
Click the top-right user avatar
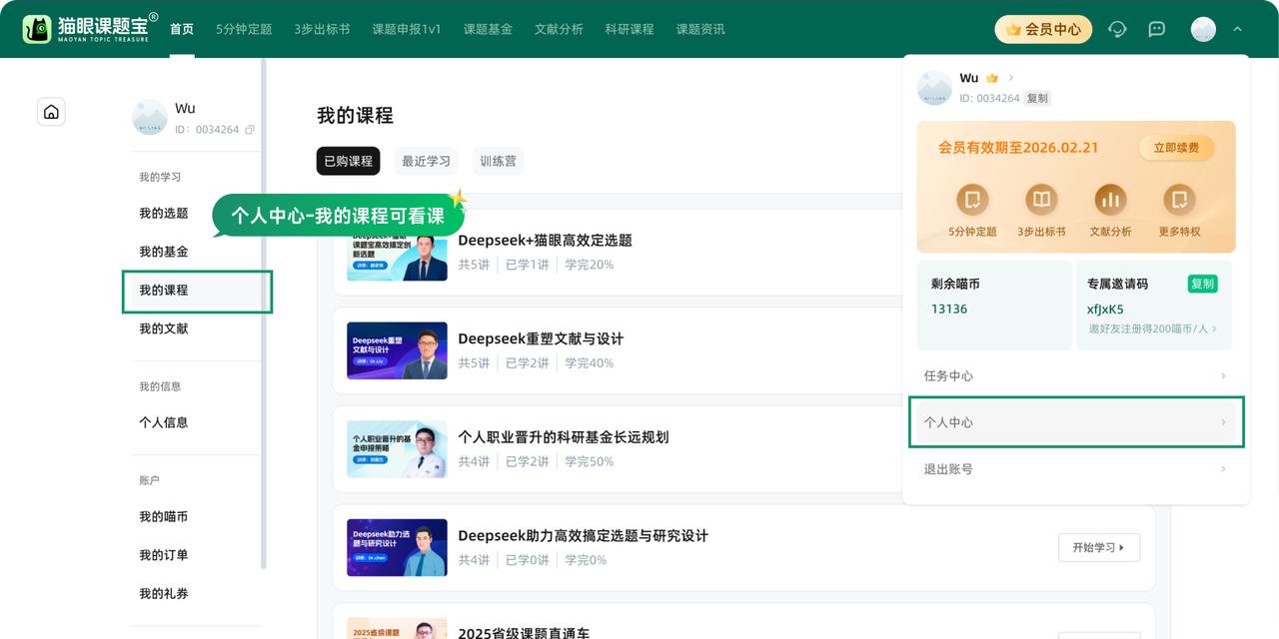pyautogui.click(x=1203, y=29)
